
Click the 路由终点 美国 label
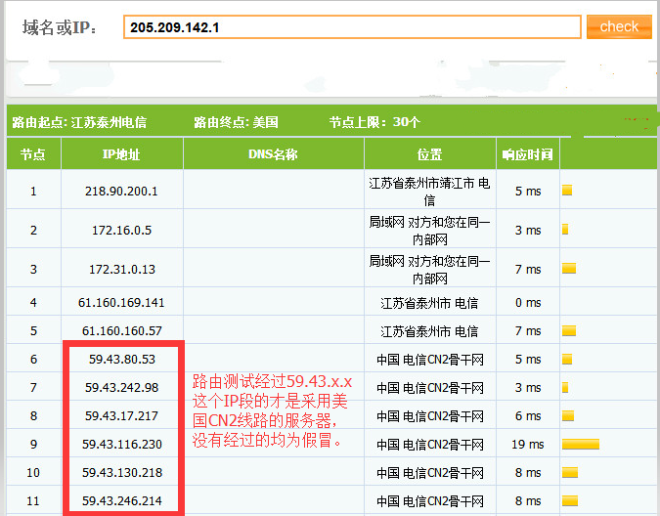click(x=236, y=122)
